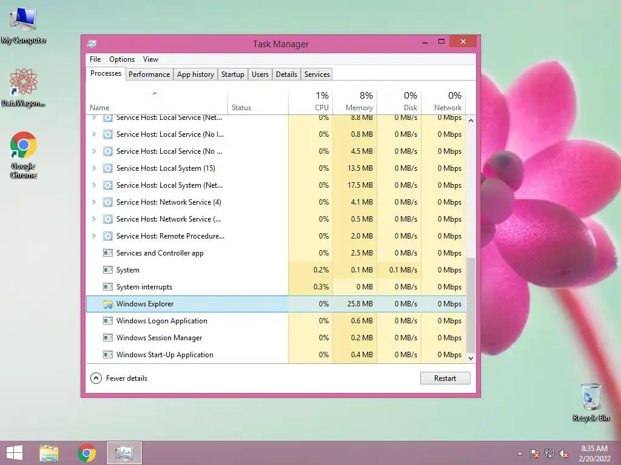621x465 pixels.
Task: Switch to the Services tab
Action: [x=317, y=74]
